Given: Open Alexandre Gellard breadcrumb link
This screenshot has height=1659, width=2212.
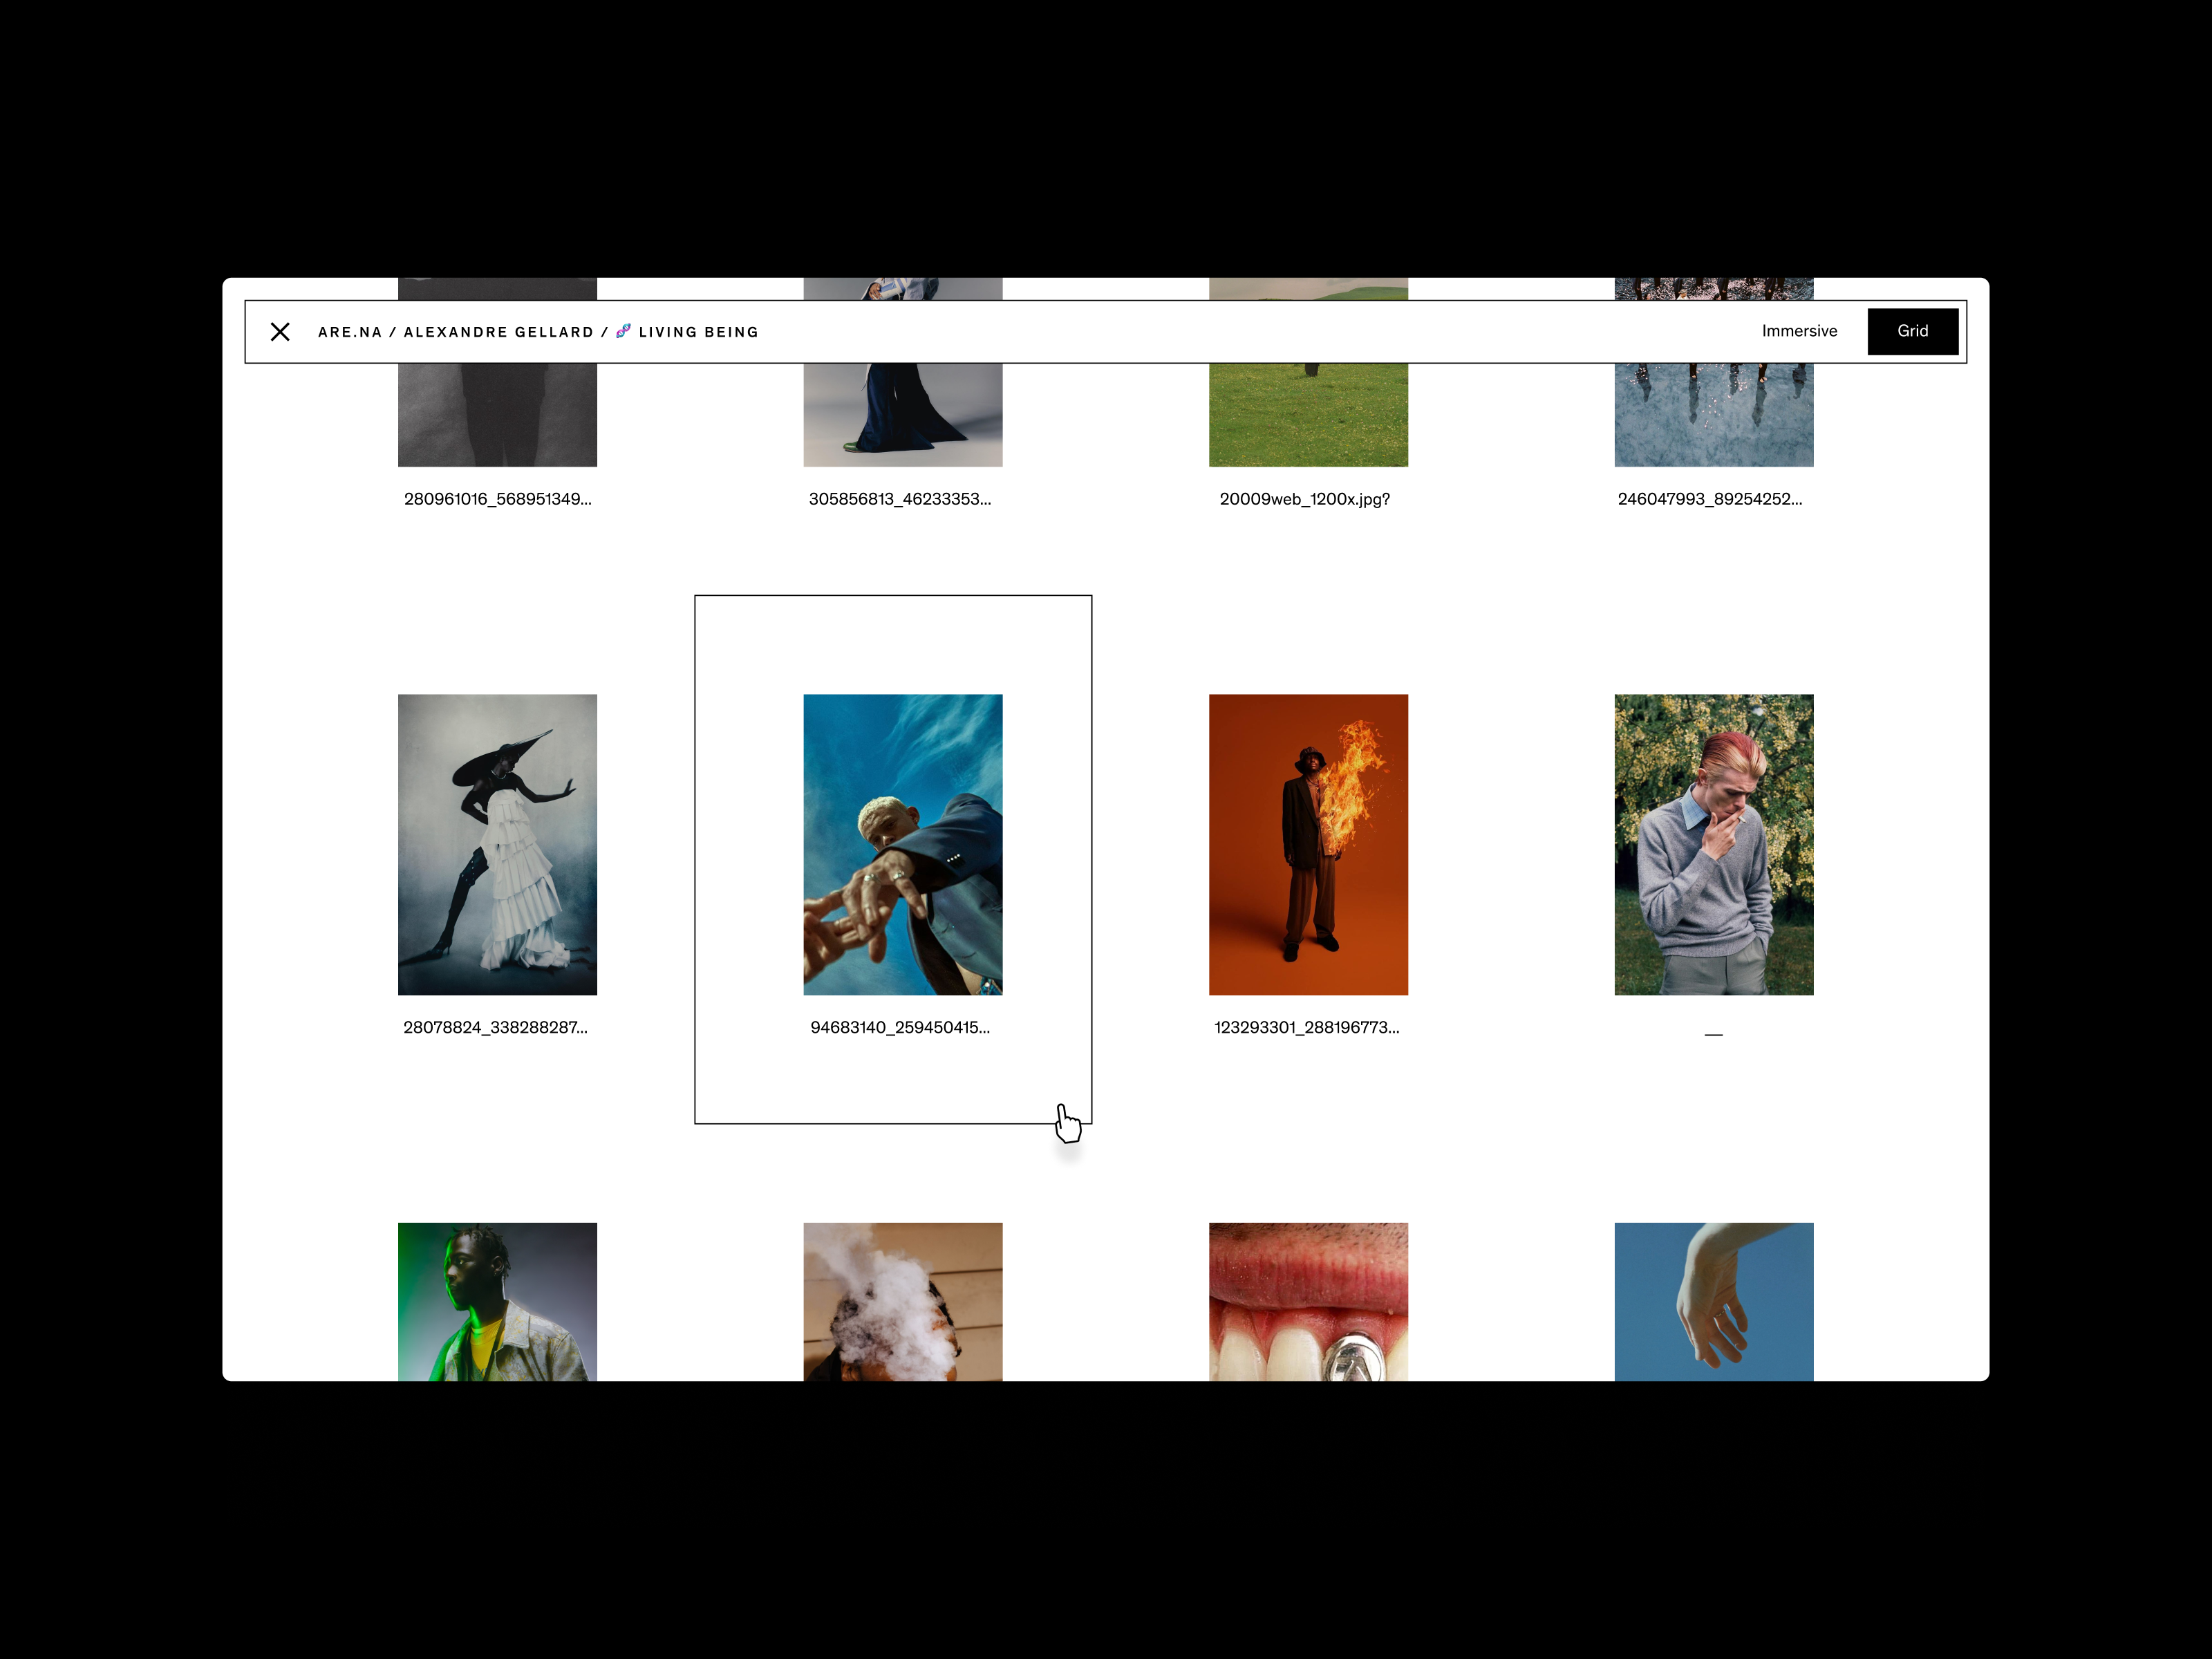Looking at the screenshot, I should [498, 332].
